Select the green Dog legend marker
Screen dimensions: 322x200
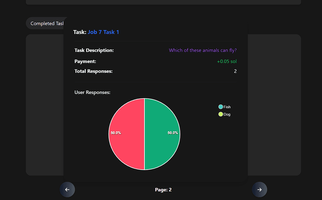[220, 114]
